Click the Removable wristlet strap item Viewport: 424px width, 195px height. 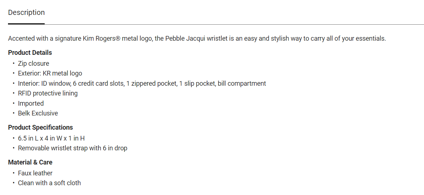[x=72, y=148]
